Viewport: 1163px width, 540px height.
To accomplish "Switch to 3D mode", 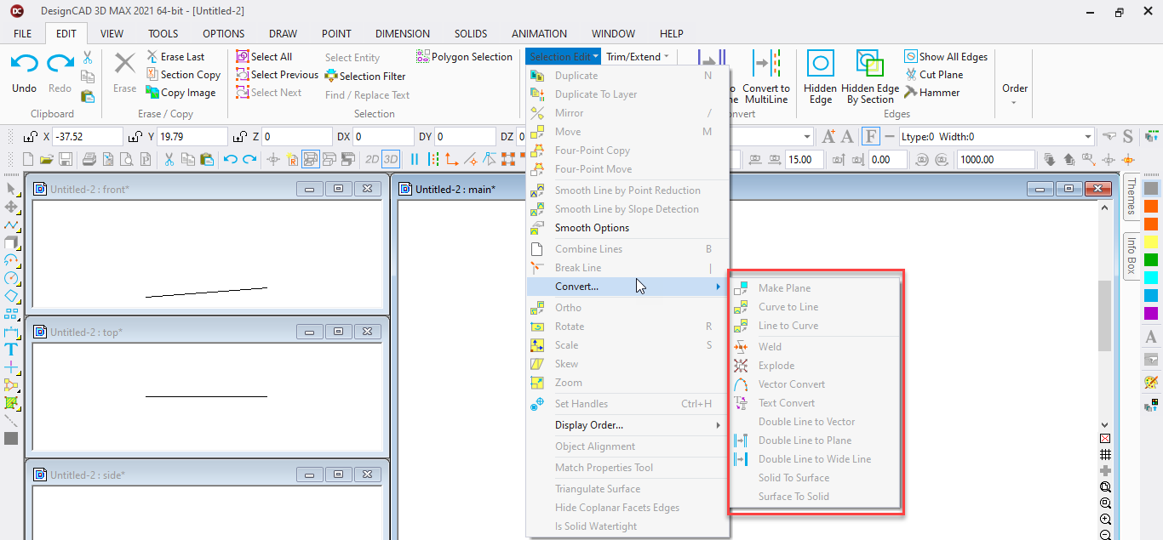I will tap(391, 159).
